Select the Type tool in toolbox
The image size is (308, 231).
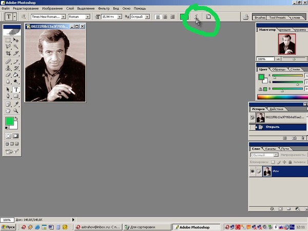pyautogui.click(x=16, y=89)
